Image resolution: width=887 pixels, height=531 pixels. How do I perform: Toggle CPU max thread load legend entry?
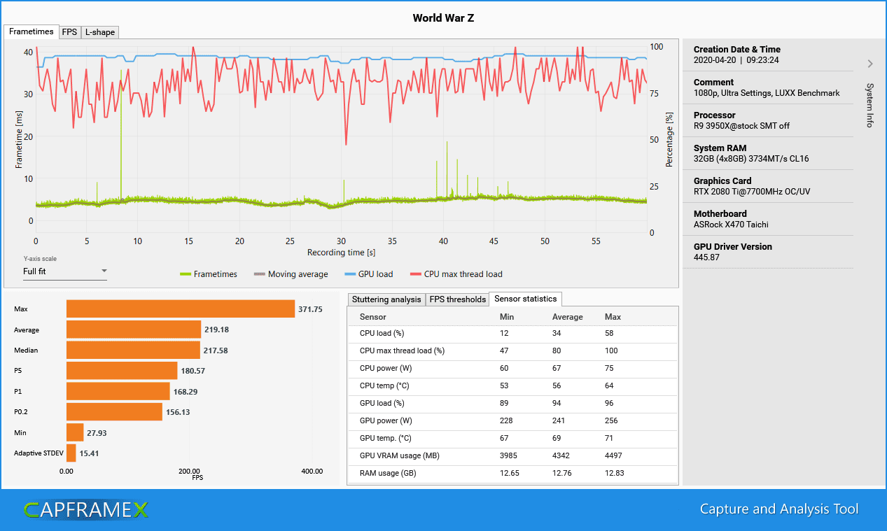click(x=456, y=274)
